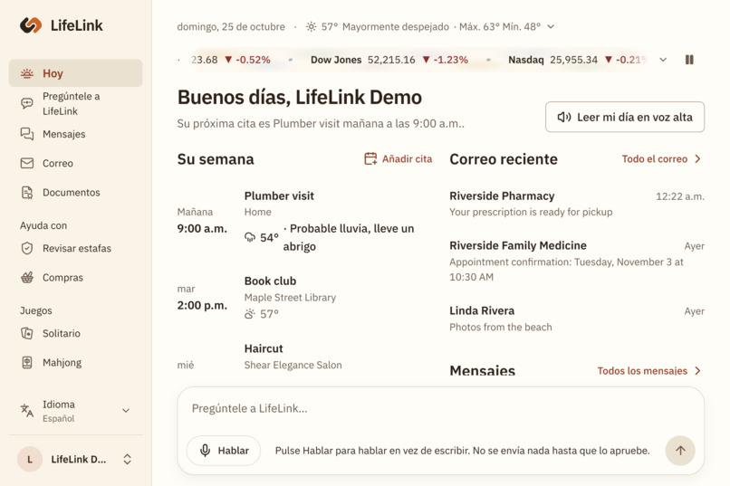730x486 pixels.
Task: Select Documentos in the sidebar
Action: click(x=75, y=193)
